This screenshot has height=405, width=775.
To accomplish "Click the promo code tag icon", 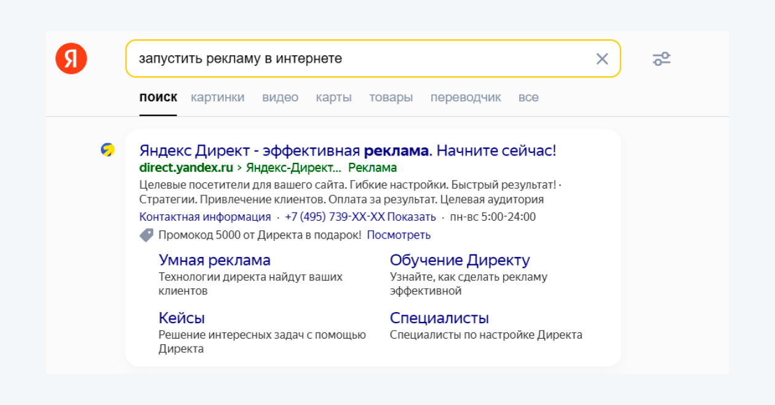I will [x=146, y=235].
